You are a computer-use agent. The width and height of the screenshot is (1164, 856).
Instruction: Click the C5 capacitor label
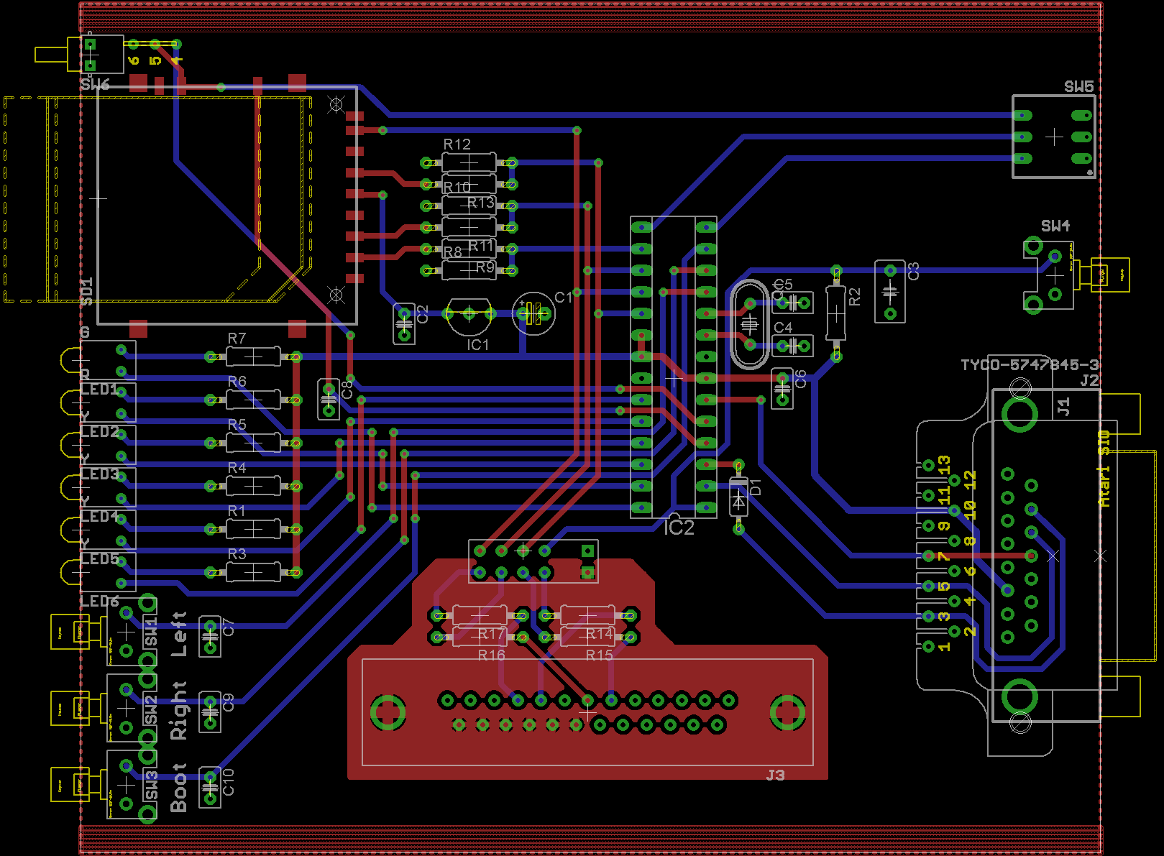[783, 285]
